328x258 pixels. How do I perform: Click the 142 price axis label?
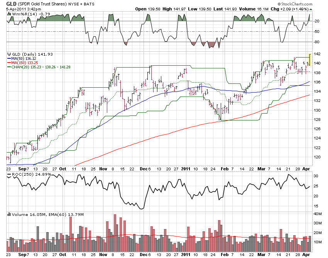(x=317, y=54)
